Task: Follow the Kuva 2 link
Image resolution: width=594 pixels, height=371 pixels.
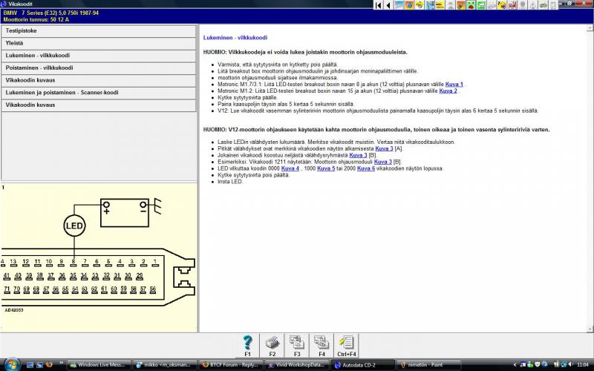Action: tap(448, 91)
